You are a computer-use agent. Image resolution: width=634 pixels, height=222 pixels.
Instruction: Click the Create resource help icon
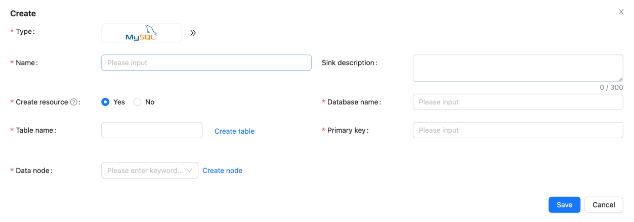point(74,102)
